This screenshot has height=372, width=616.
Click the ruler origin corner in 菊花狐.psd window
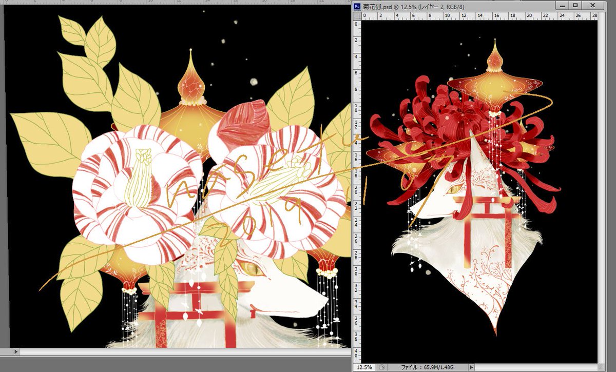[357, 16]
